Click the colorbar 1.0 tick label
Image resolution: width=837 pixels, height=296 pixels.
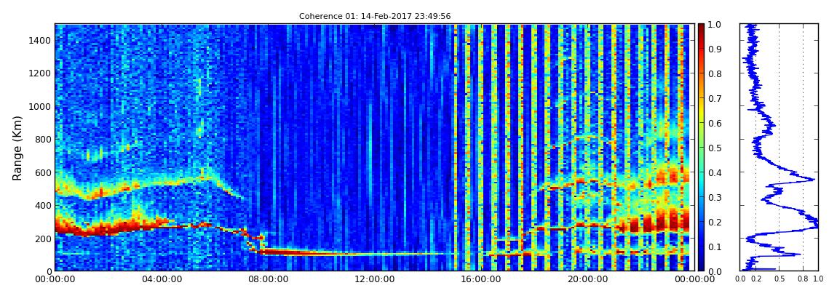pos(715,25)
